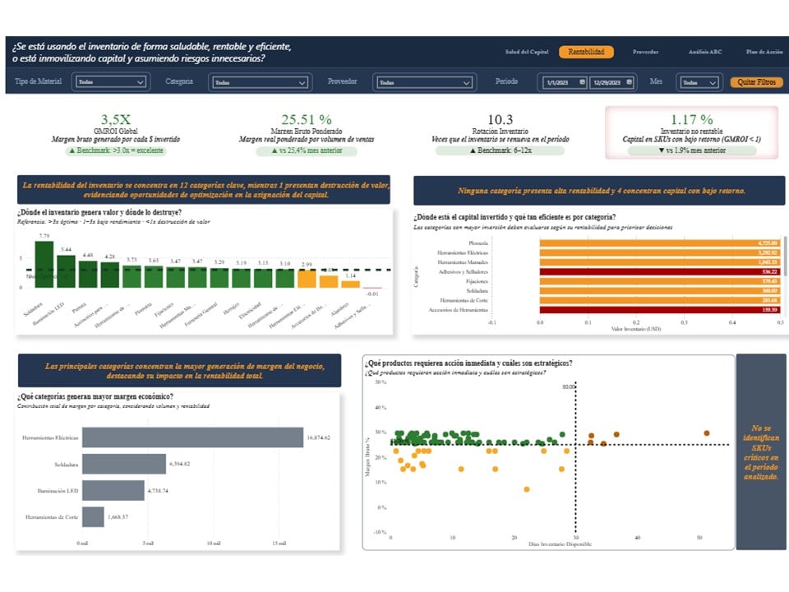Select the Soldadura margin bar 6,394.82
Screen dimensions: 789x592
[124, 464]
